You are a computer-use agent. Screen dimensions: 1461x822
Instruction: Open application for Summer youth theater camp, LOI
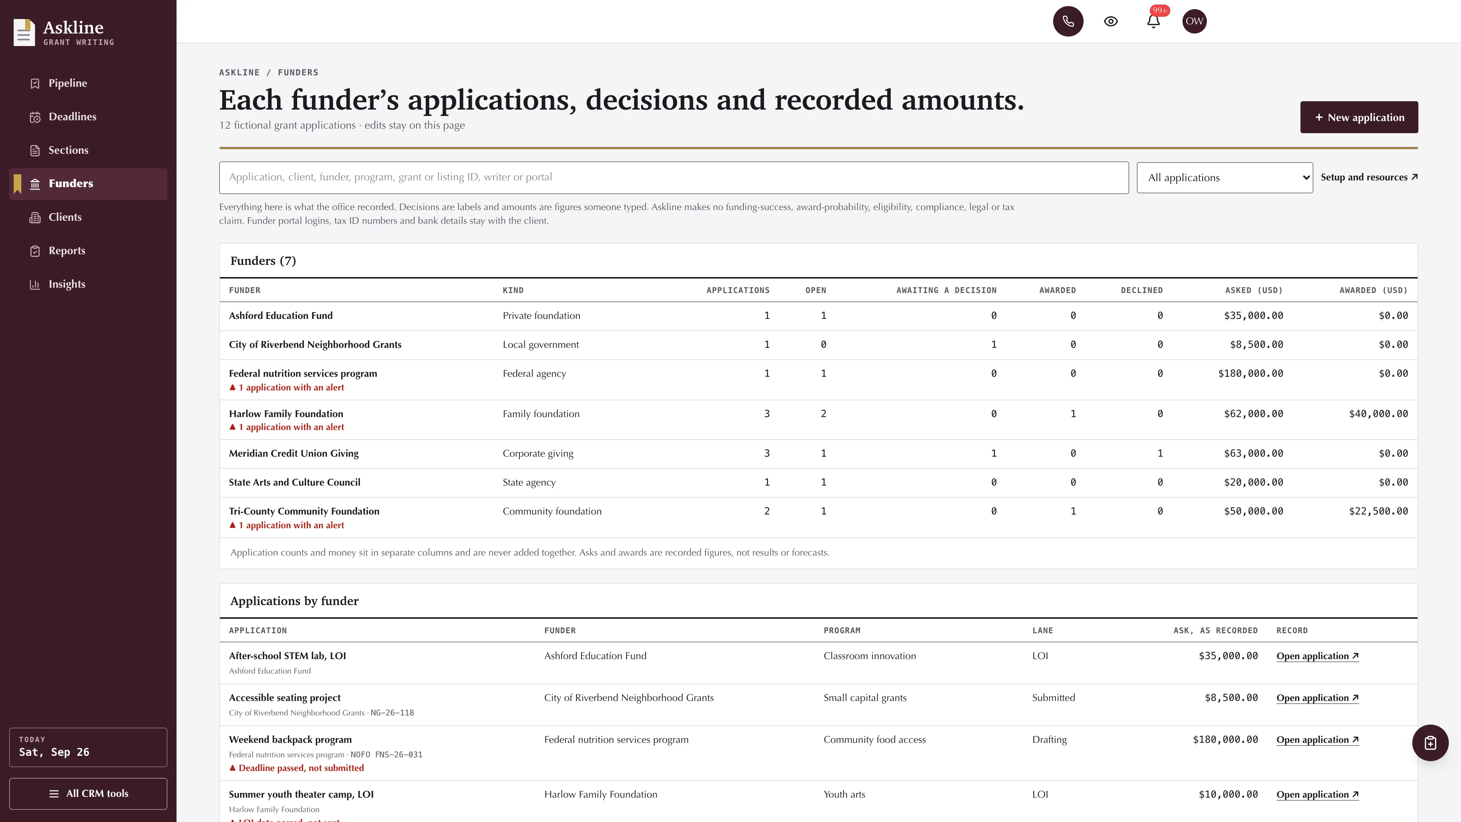click(1318, 794)
